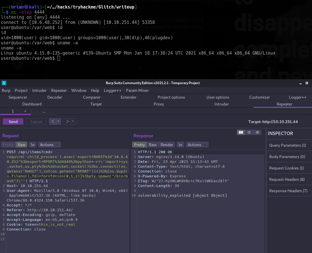Open the Intruder menu

point(39,90)
